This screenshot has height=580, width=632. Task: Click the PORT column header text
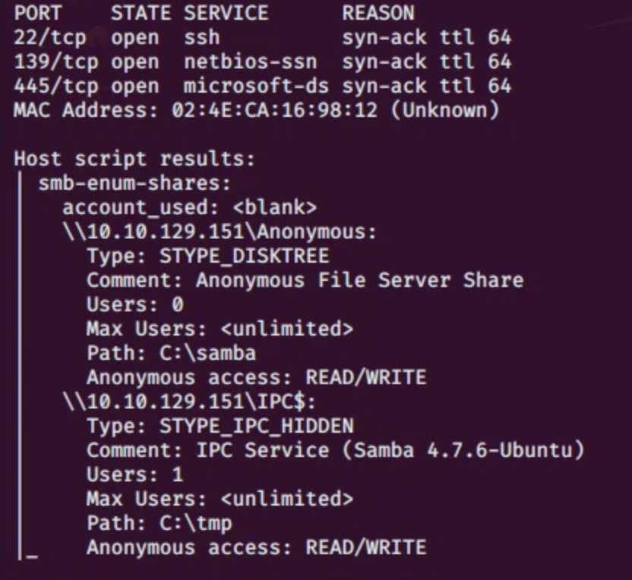click(38, 14)
